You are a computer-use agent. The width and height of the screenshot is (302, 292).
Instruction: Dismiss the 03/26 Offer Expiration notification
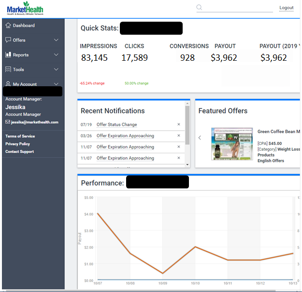coord(178,136)
